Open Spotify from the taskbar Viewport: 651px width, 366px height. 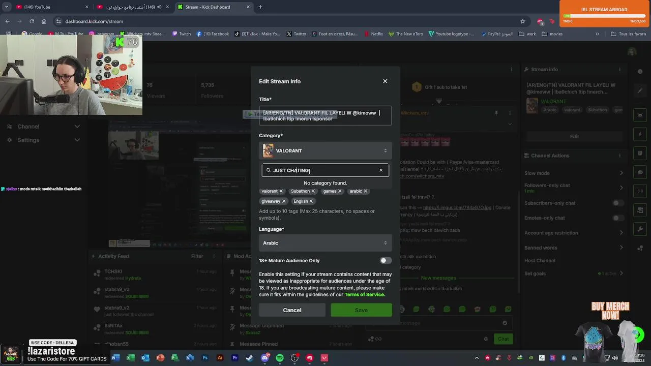[280, 358]
